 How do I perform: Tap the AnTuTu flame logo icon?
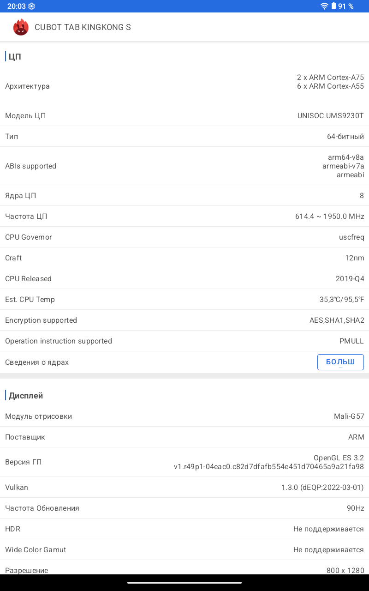[x=21, y=27]
